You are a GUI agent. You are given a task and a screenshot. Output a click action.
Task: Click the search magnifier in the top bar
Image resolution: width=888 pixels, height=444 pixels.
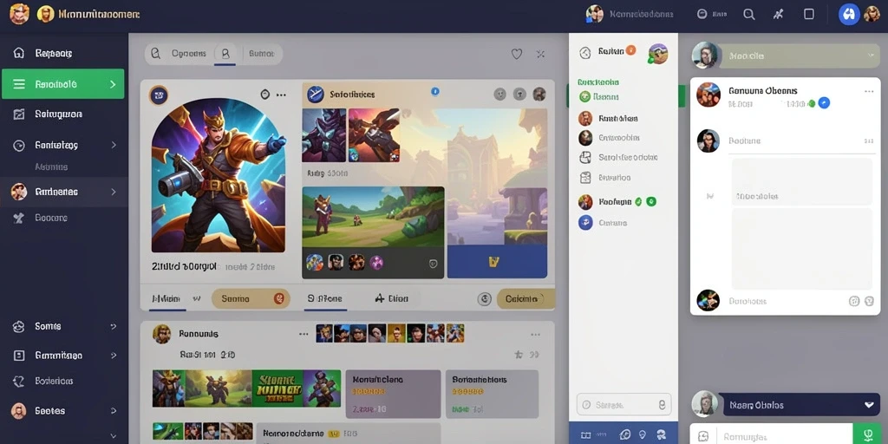[x=748, y=15]
